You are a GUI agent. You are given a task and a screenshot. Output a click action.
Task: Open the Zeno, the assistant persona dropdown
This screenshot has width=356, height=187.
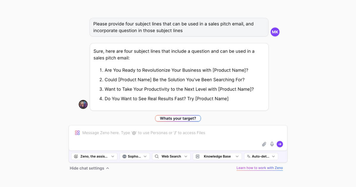[94, 156]
